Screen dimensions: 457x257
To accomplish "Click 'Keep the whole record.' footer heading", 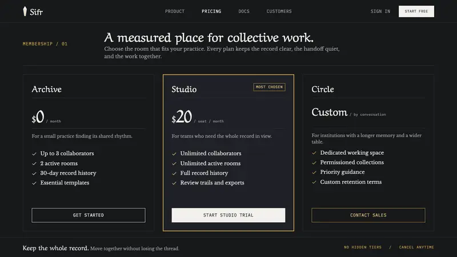I will pos(55,248).
